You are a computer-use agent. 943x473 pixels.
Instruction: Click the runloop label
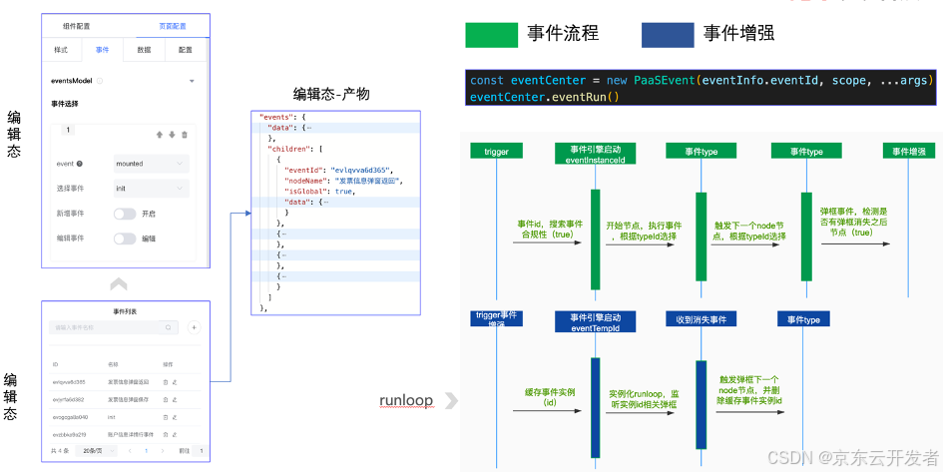click(x=406, y=401)
